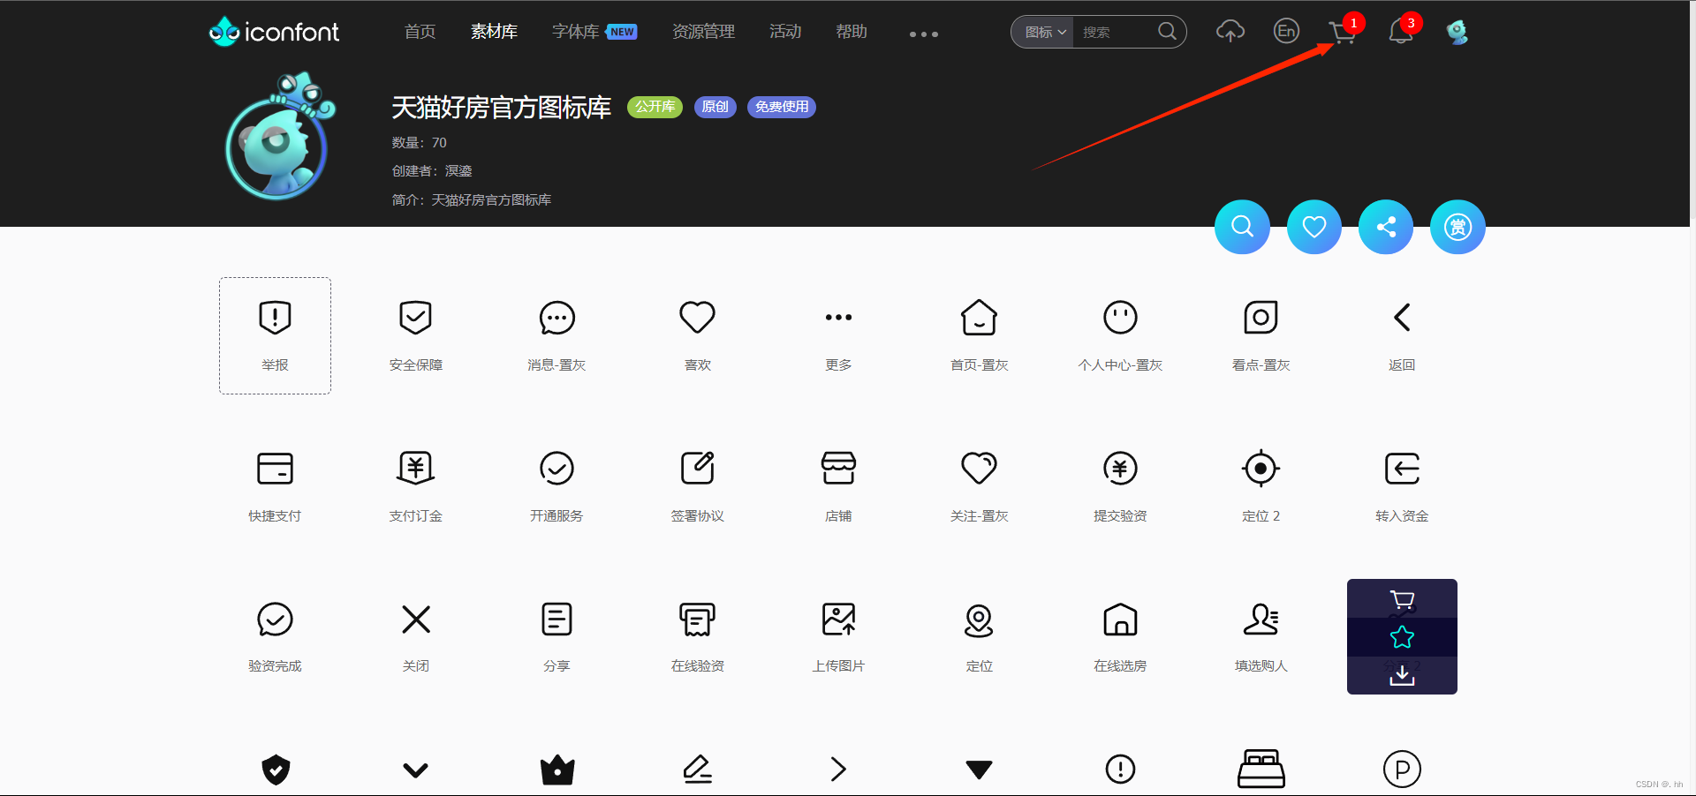Expand the 图标 search type dropdown
The image size is (1696, 796).
(1045, 33)
